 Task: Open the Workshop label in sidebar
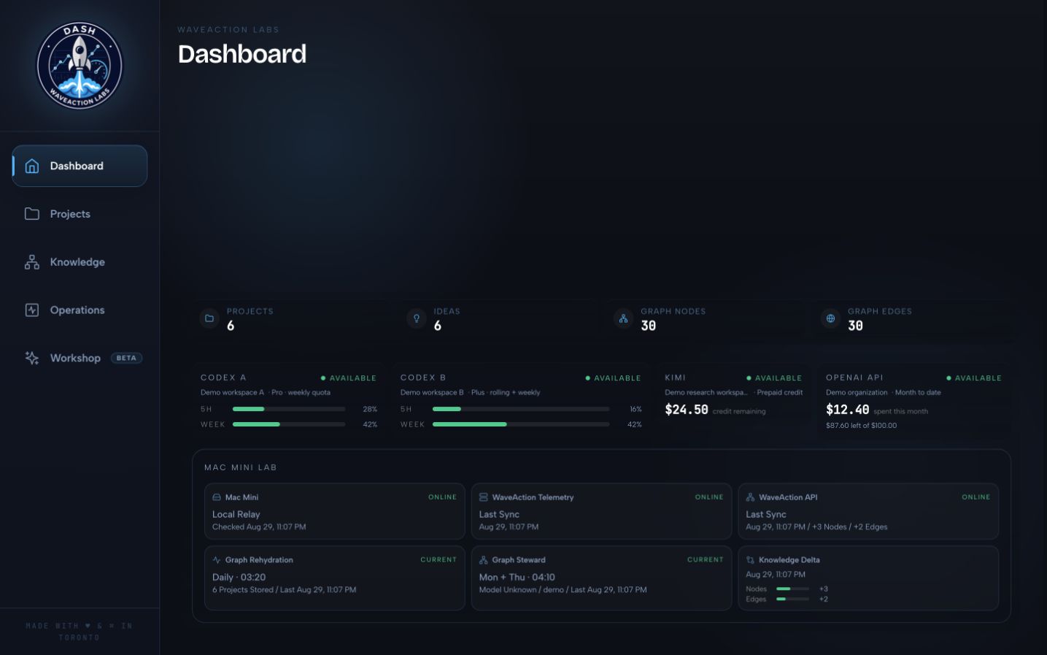coord(75,358)
